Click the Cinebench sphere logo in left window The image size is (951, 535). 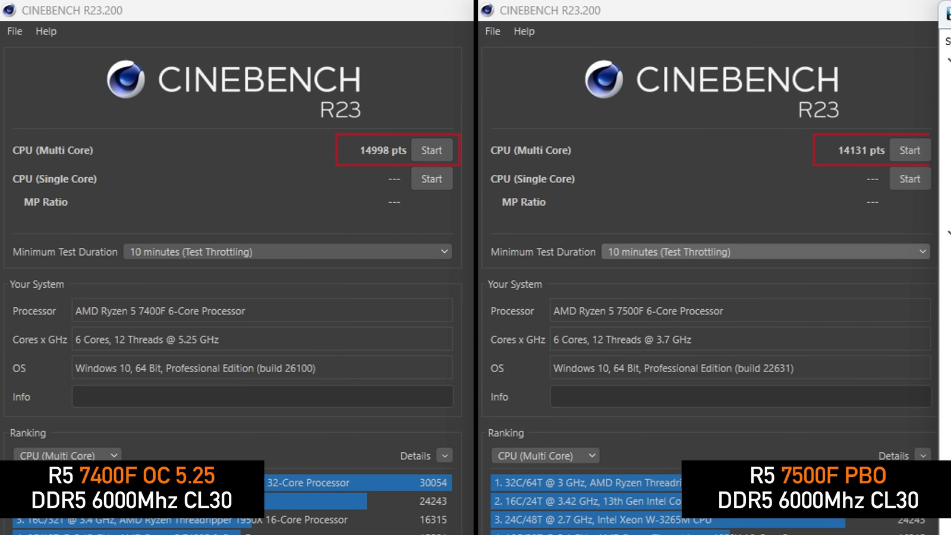pyautogui.click(x=125, y=79)
